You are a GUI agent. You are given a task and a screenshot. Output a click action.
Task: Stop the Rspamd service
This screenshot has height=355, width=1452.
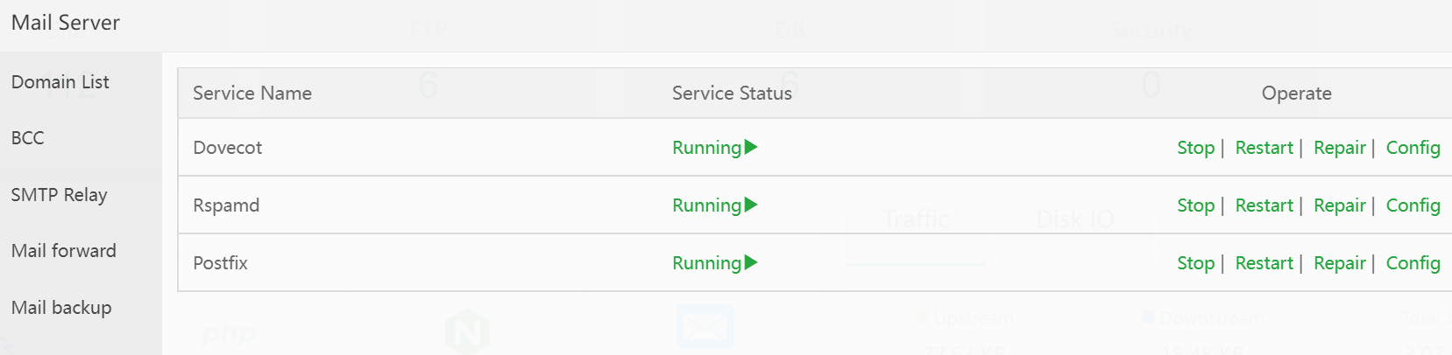(1195, 205)
